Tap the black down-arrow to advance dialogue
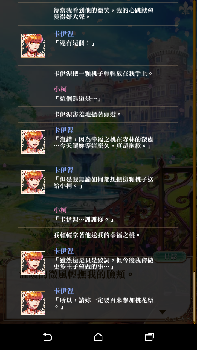This screenshot has width=197, height=350. tap(163, 312)
